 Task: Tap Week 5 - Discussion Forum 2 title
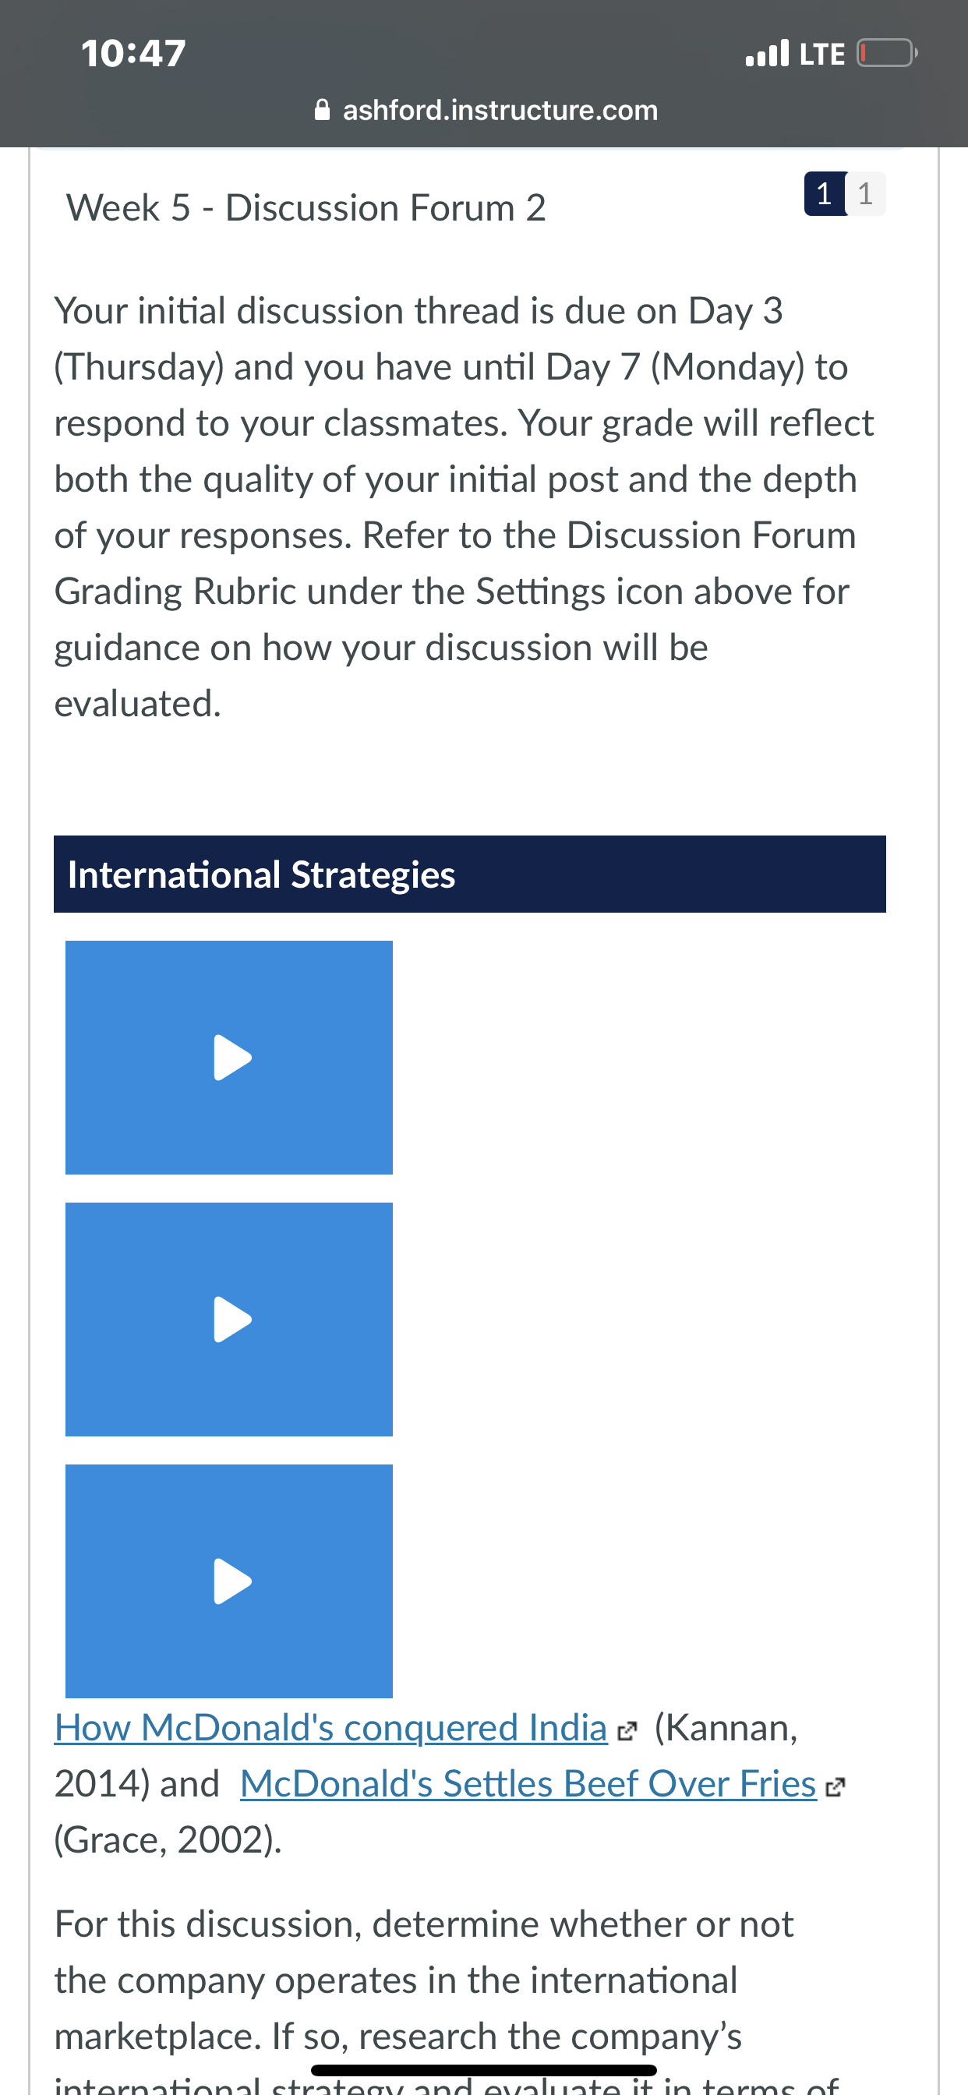point(306,207)
